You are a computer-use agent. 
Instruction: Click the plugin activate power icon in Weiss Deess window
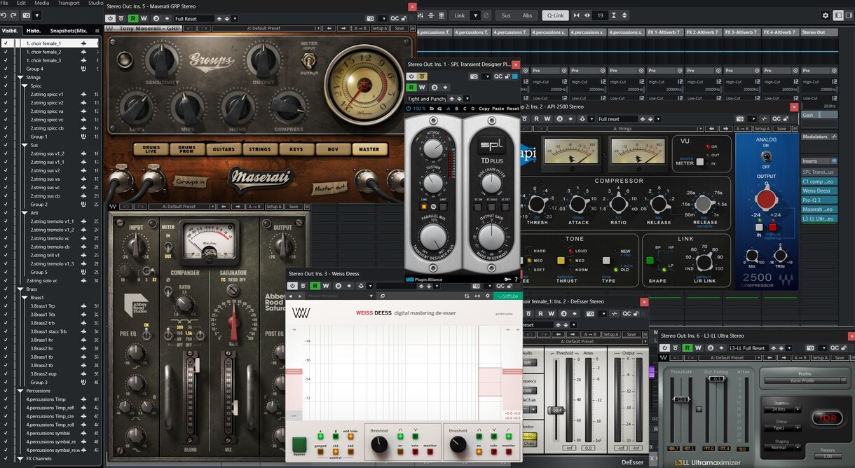(293, 286)
